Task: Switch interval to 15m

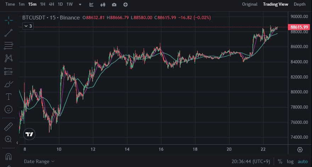Action: 32,4
